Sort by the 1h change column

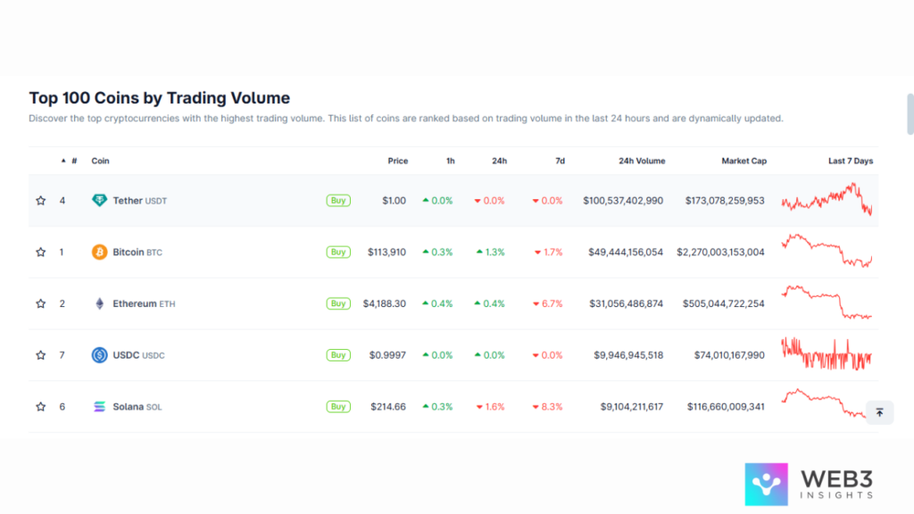tap(451, 161)
